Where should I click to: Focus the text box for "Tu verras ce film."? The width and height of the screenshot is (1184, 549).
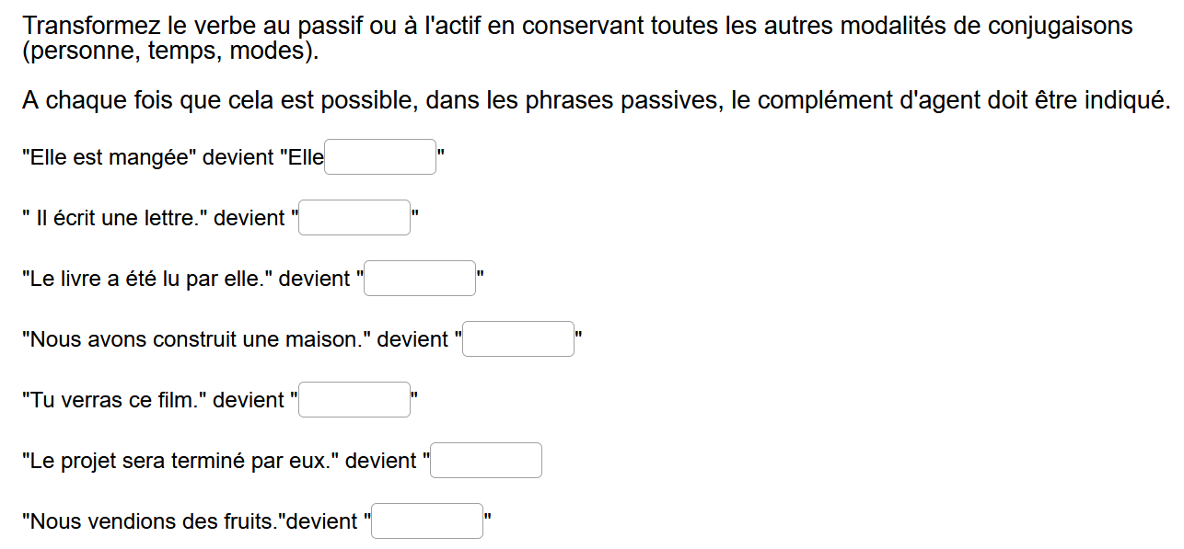pos(354,400)
